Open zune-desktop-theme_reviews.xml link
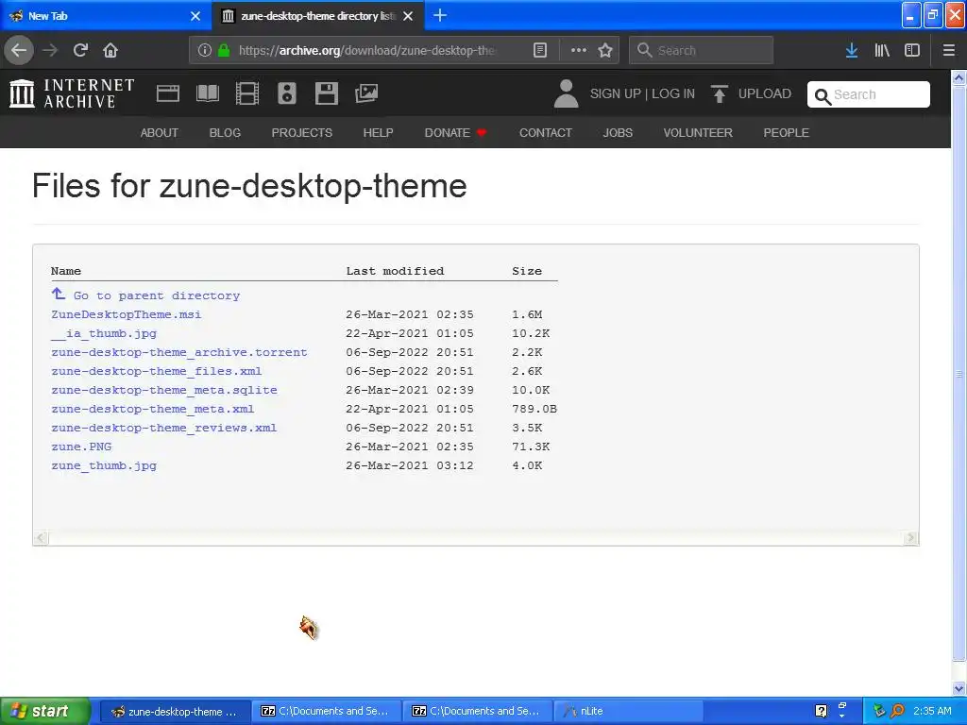Image resolution: width=967 pixels, height=725 pixels. pos(164,428)
